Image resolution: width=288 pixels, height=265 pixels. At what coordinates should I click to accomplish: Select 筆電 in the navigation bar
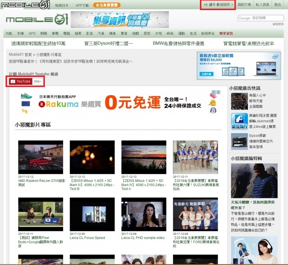click(x=55, y=34)
